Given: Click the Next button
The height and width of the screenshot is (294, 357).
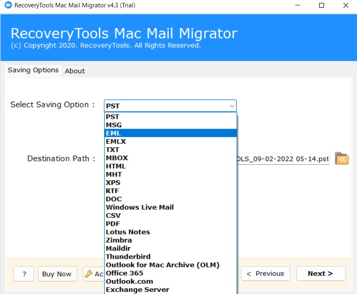Looking at the screenshot, I should (321, 273).
